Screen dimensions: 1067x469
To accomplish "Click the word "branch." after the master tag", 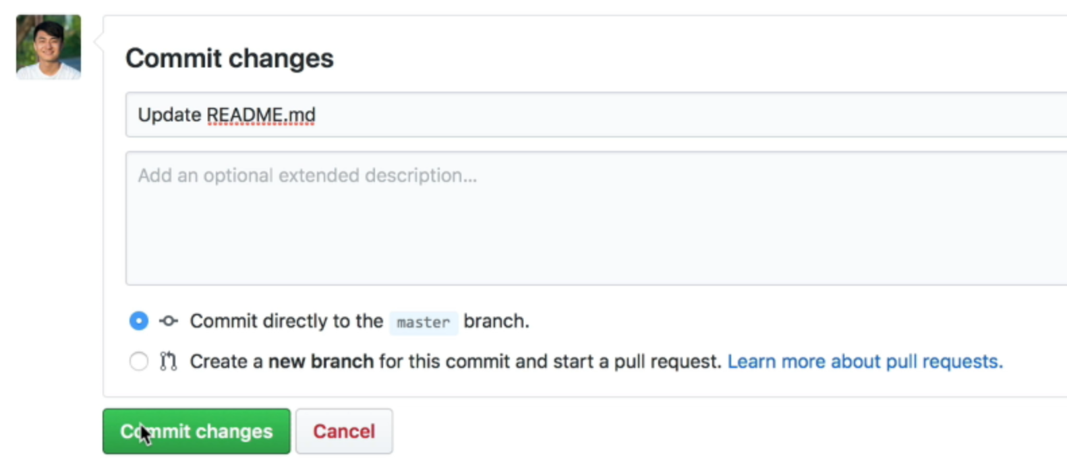I will (x=496, y=321).
